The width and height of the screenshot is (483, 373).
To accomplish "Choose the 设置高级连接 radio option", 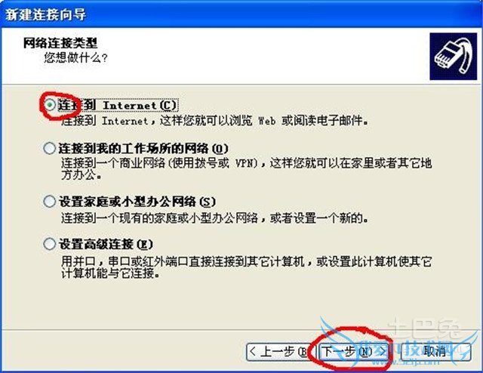I will (x=49, y=244).
